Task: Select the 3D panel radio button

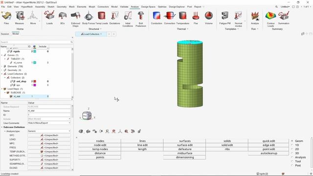Action: (x=292, y=153)
